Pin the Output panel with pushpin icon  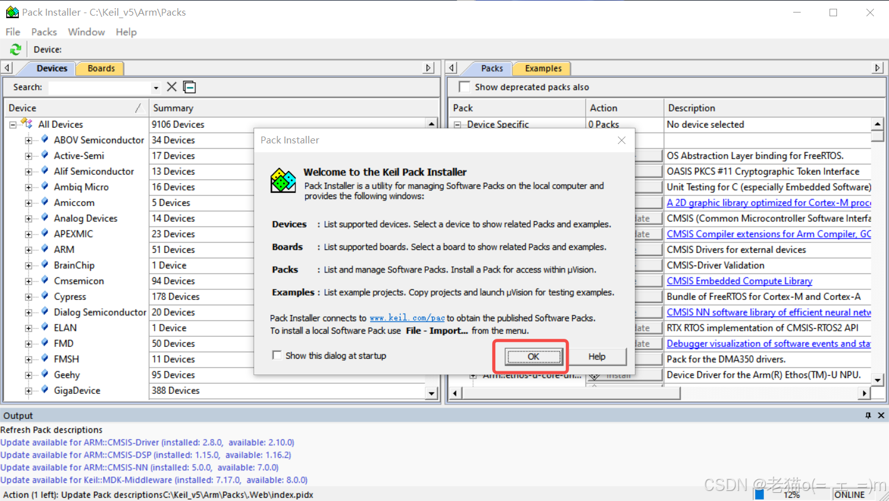coord(868,415)
